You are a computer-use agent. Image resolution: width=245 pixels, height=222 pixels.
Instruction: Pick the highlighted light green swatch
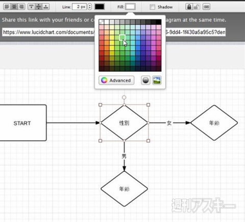[122, 37]
